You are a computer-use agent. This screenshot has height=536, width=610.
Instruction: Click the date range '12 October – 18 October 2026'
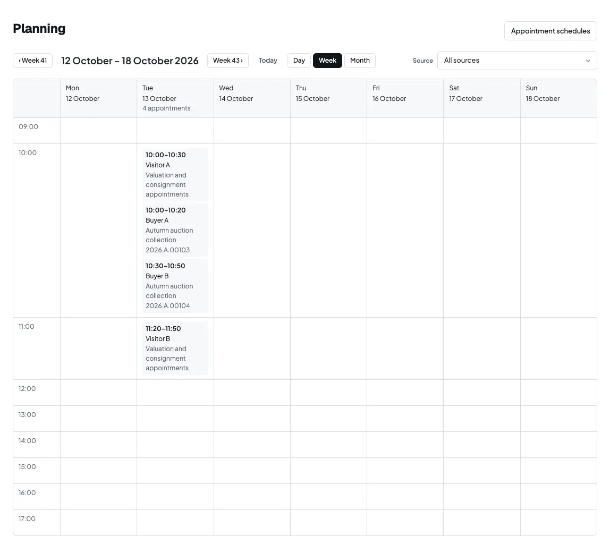tap(130, 61)
